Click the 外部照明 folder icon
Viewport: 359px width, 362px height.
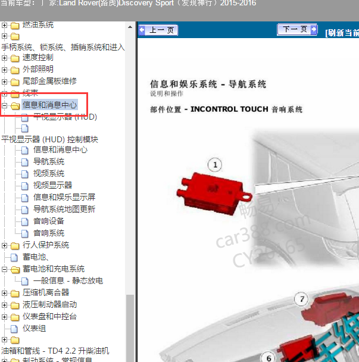pos(15,70)
